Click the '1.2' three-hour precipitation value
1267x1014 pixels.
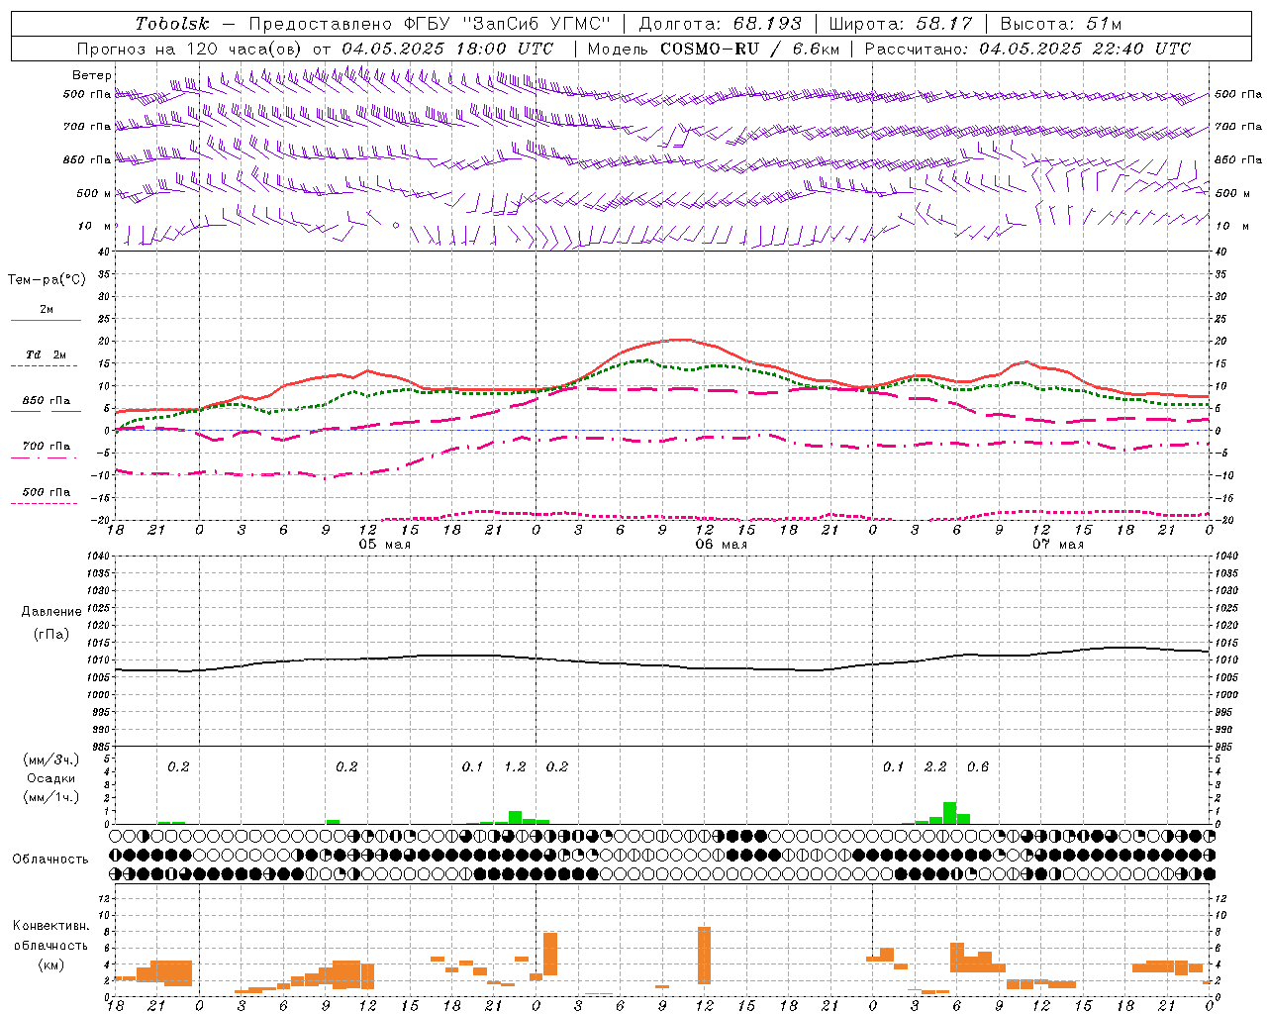tap(515, 767)
